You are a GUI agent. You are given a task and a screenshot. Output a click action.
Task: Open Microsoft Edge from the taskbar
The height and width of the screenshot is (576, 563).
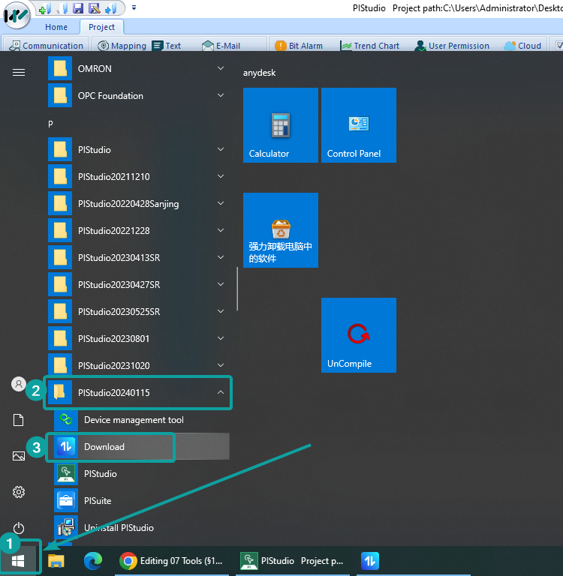coord(93,560)
